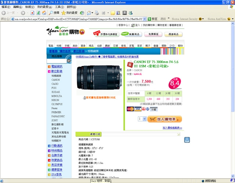Click the New 折價券兌換專區 banner button

(x=106, y=34)
